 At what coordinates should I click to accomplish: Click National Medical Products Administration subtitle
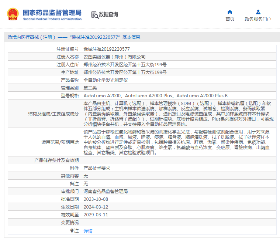click(52, 19)
